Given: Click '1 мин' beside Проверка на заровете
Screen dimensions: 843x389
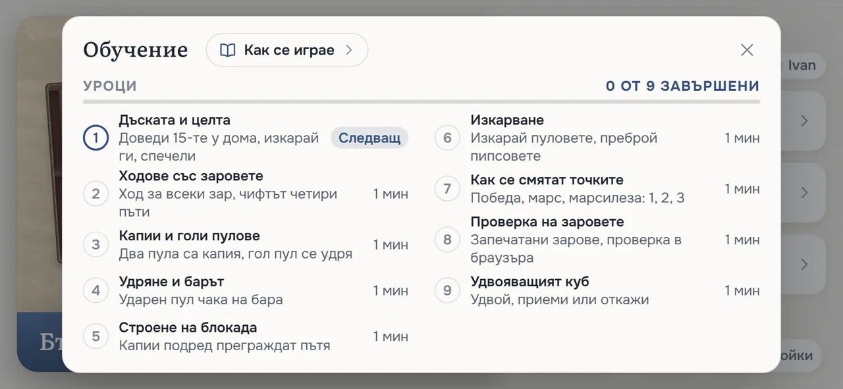Looking at the screenshot, I should pyautogui.click(x=742, y=240).
